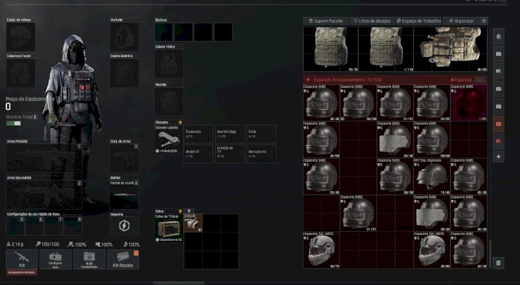The width and height of the screenshot is (520, 285).
Task: Click the Configurar Itens button
Action: pos(55,260)
